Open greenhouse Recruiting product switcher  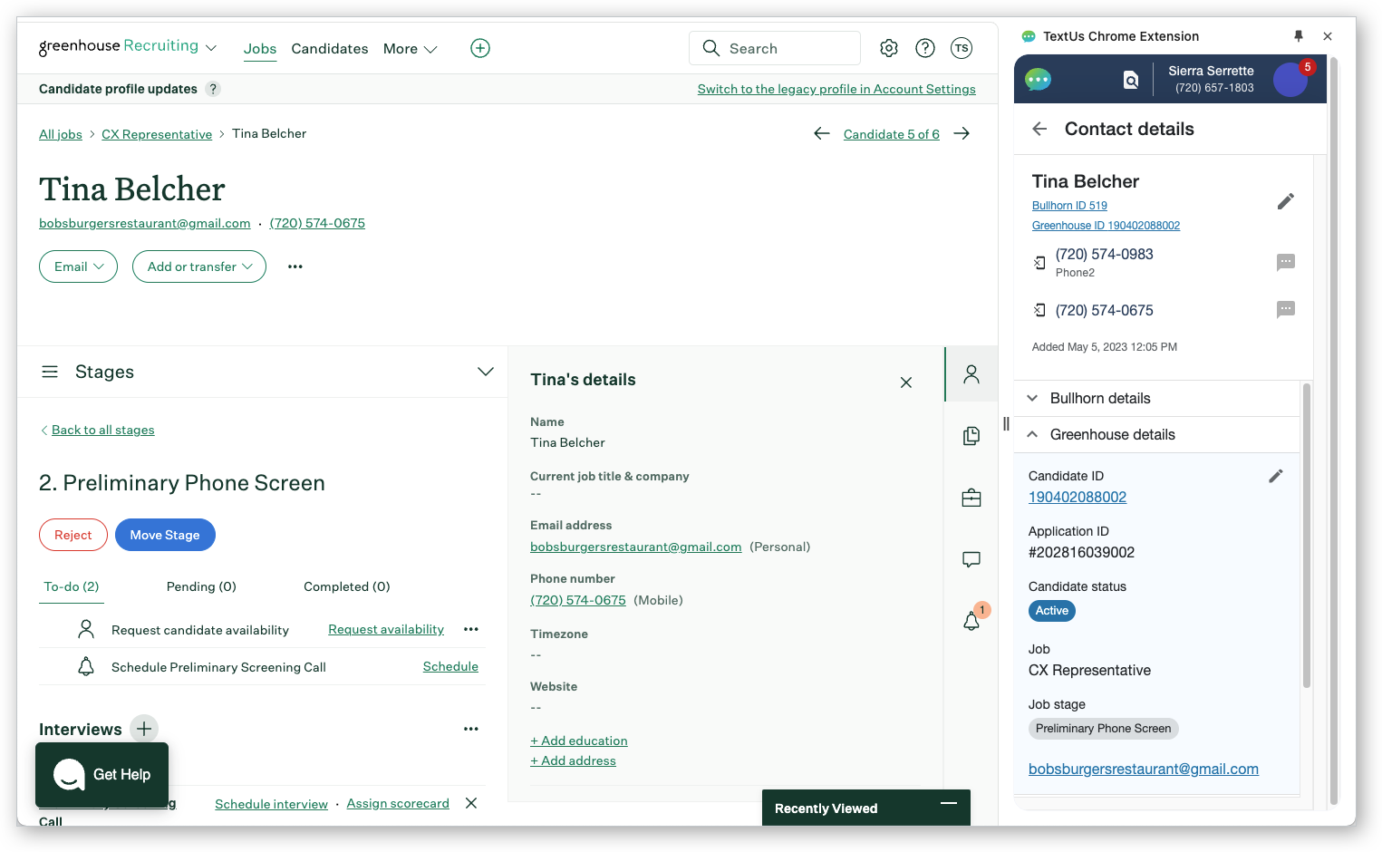(128, 47)
